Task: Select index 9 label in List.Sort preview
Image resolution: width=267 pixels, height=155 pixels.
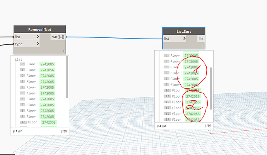Action: [x=166, y=84]
